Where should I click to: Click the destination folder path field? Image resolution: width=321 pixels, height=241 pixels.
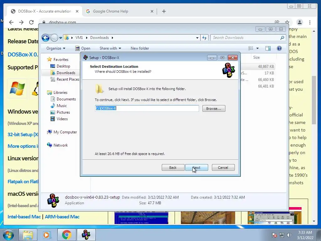147,108
